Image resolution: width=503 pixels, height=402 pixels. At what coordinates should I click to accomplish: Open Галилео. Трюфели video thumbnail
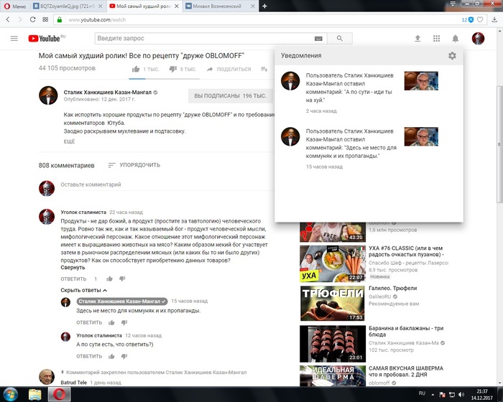(333, 303)
